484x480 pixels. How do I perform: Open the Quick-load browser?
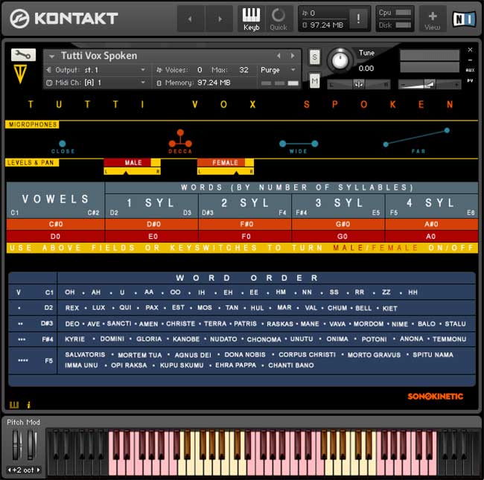(278, 19)
